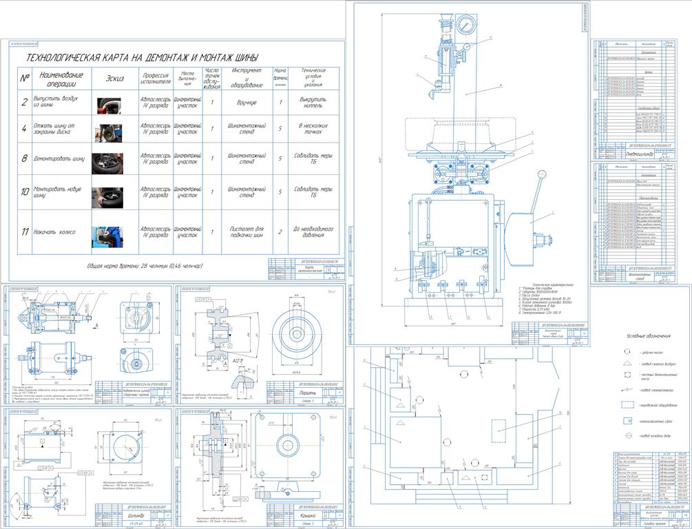The height and width of the screenshot is (529, 692).
Task: Select row number 11 in the operations table
Action: [25, 232]
